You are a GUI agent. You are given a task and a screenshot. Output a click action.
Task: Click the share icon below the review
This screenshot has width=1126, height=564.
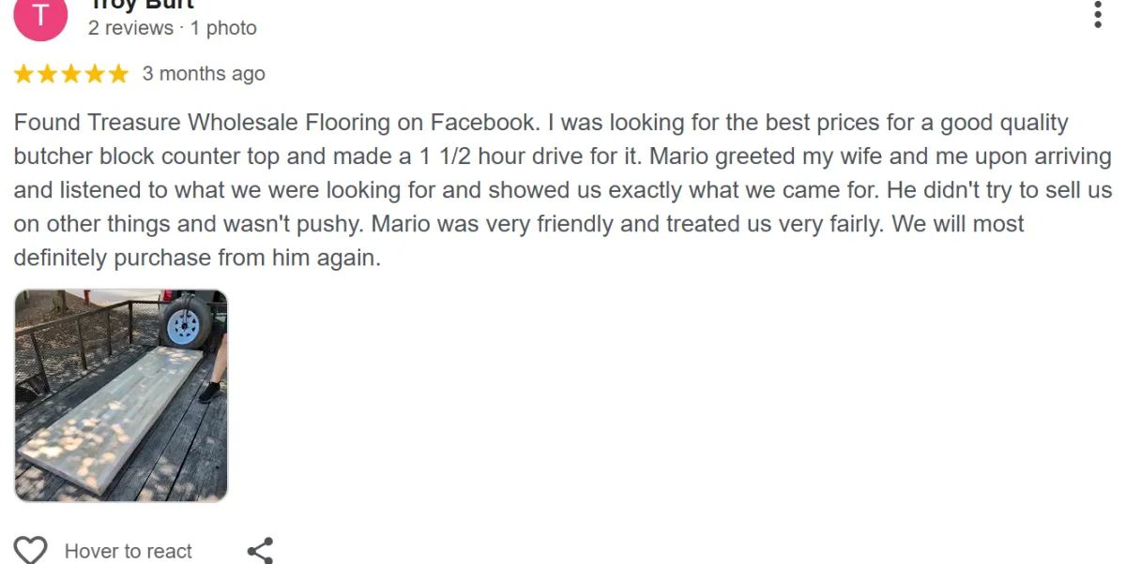(x=260, y=550)
